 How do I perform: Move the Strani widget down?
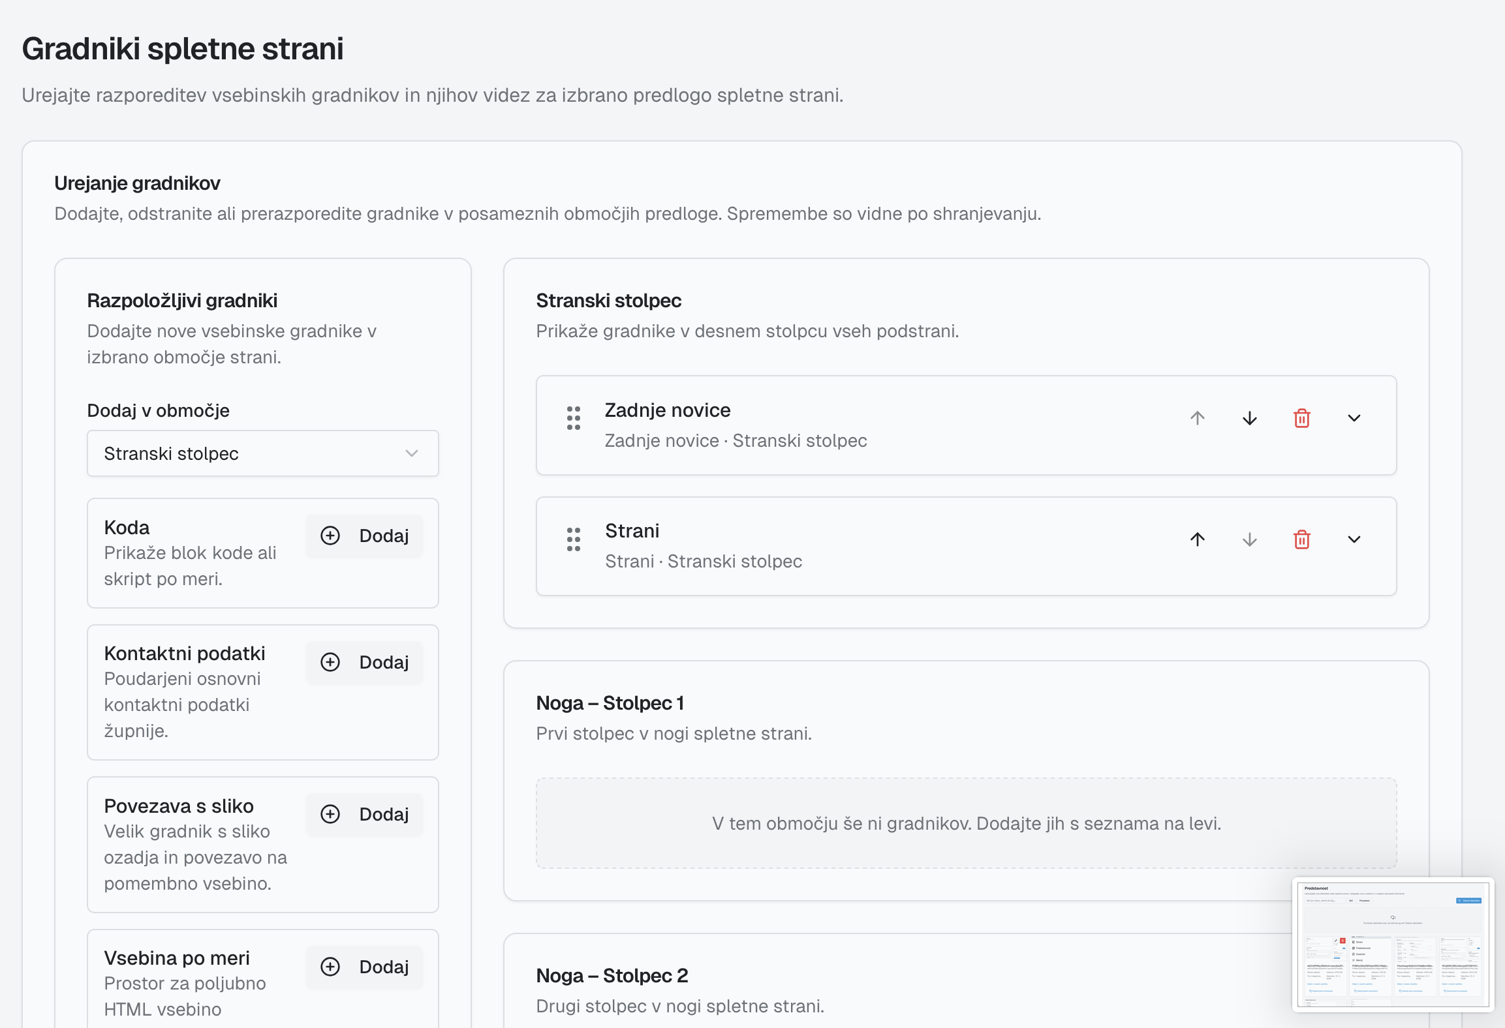1249,539
